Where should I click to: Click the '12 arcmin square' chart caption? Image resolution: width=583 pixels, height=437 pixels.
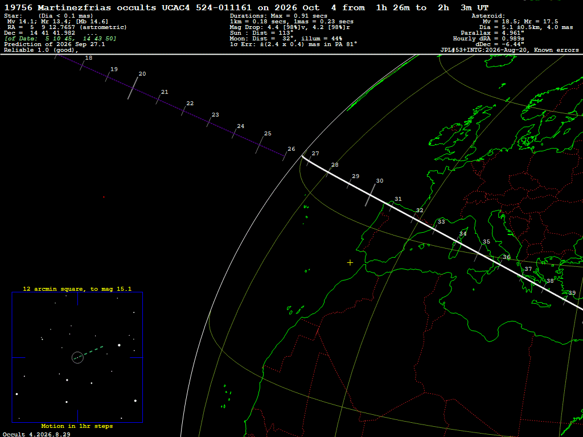click(77, 288)
